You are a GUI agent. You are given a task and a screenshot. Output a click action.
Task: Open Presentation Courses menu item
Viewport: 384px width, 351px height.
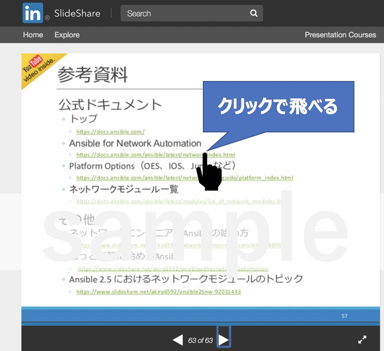(x=340, y=35)
